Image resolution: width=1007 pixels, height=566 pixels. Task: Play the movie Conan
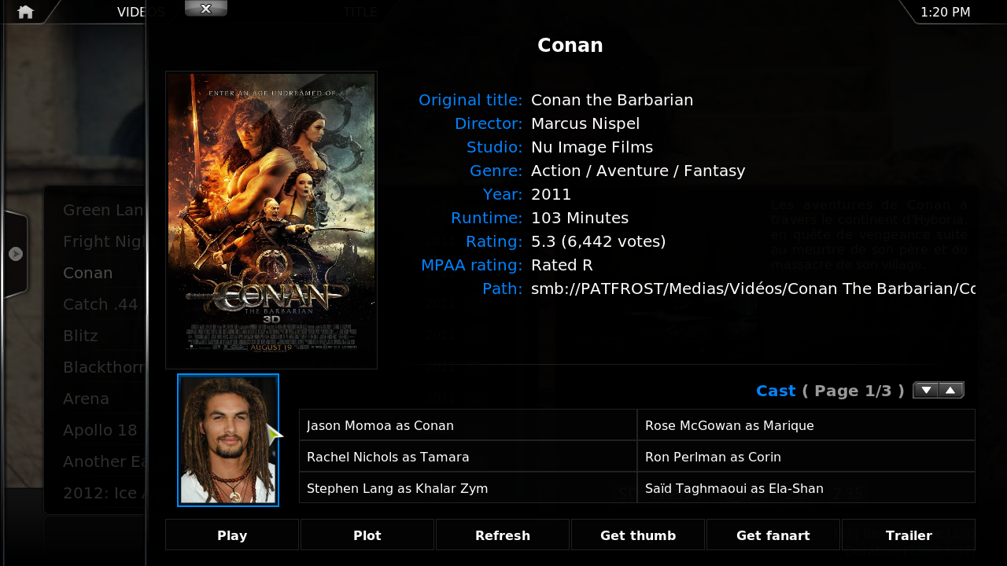232,535
